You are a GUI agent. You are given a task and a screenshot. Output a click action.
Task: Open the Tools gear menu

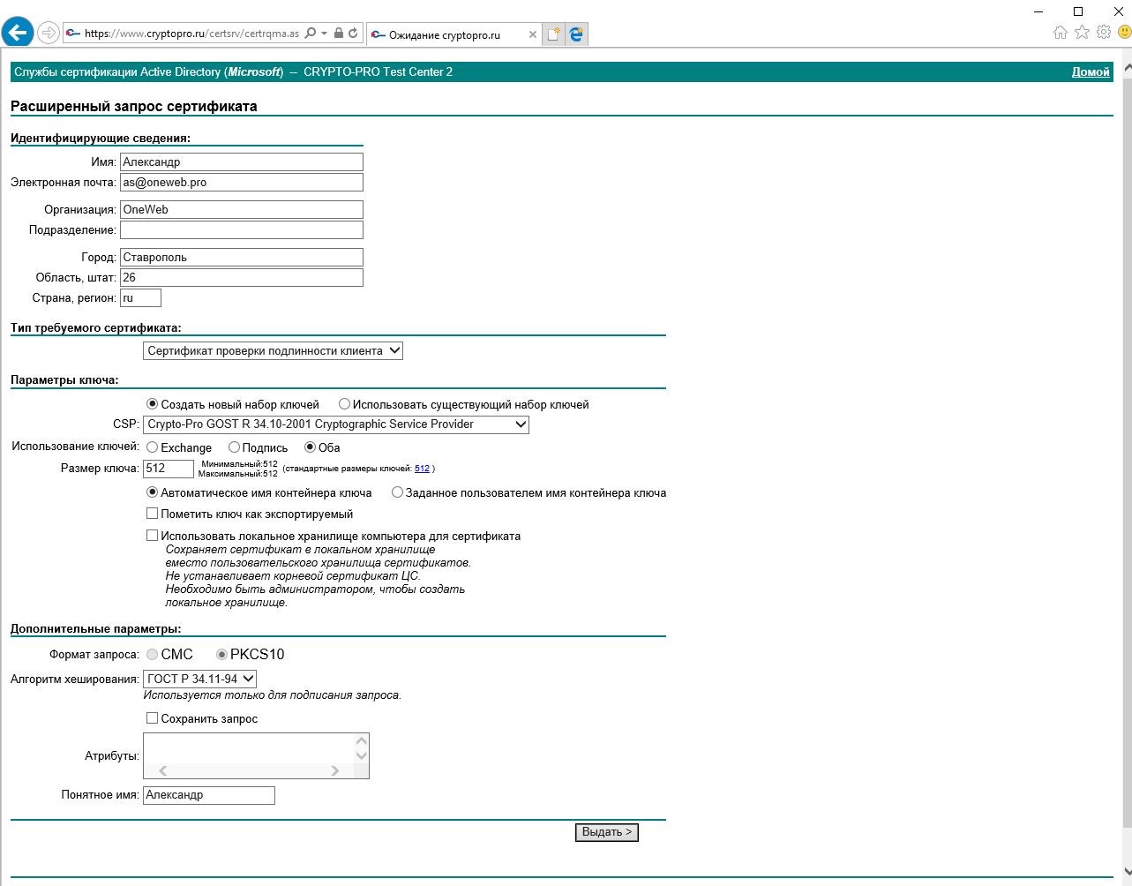(x=1104, y=33)
